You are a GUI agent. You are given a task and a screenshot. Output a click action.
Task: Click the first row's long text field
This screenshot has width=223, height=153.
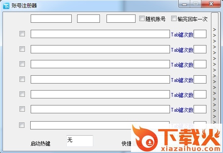coord(100,34)
